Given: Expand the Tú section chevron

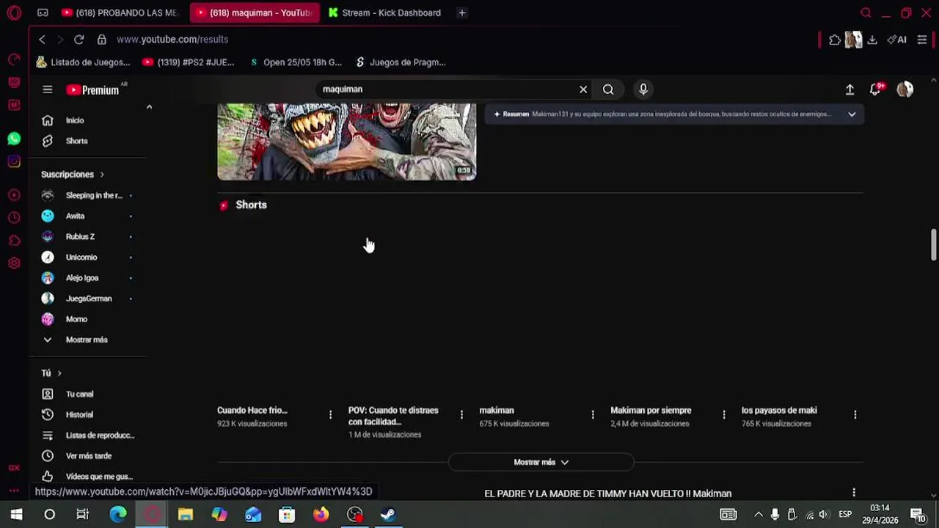Looking at the screenshot, I should point(59,373).
